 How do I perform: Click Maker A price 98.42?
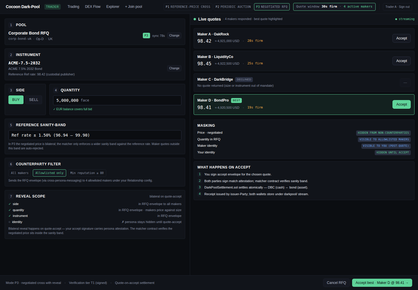[204, 41]
